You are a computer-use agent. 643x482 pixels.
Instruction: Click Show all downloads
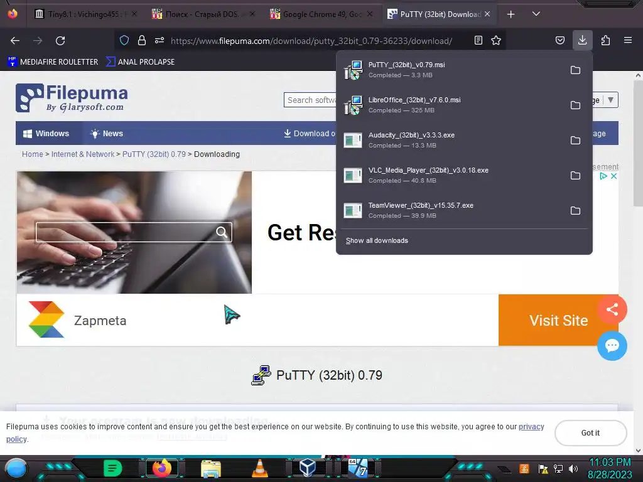click(377, 240)
